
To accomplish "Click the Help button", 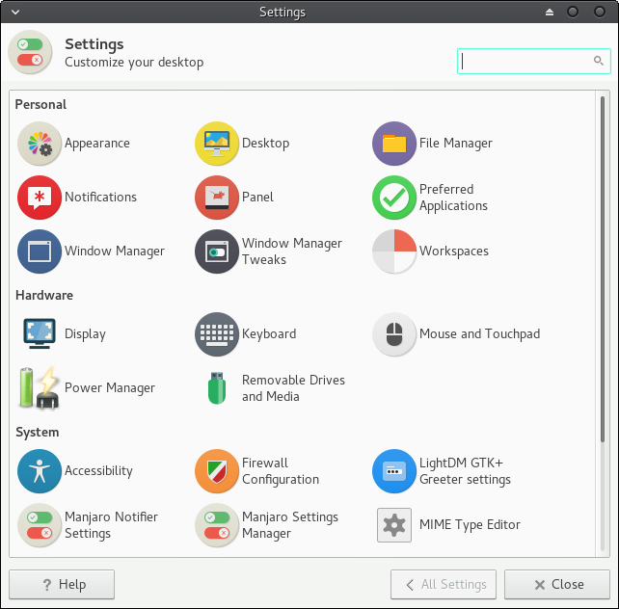I will [x=62, y=584].
